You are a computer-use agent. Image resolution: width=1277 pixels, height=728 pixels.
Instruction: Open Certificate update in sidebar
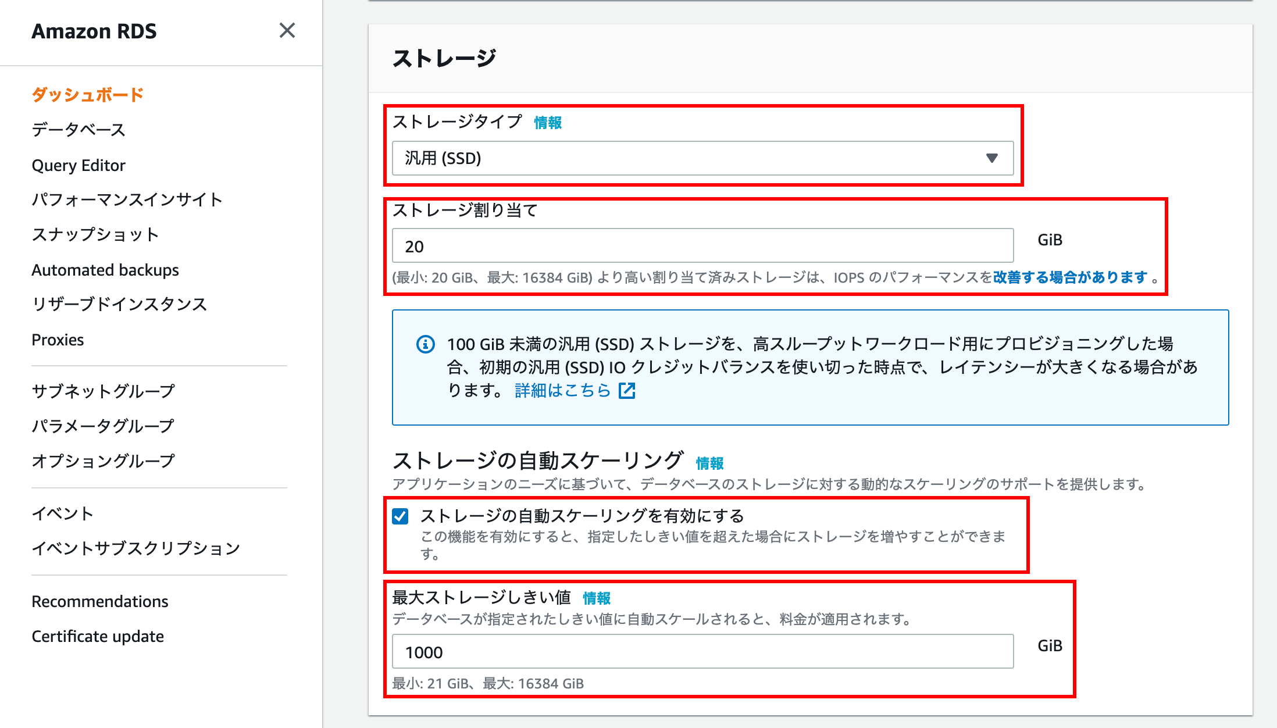click(98, 637)
